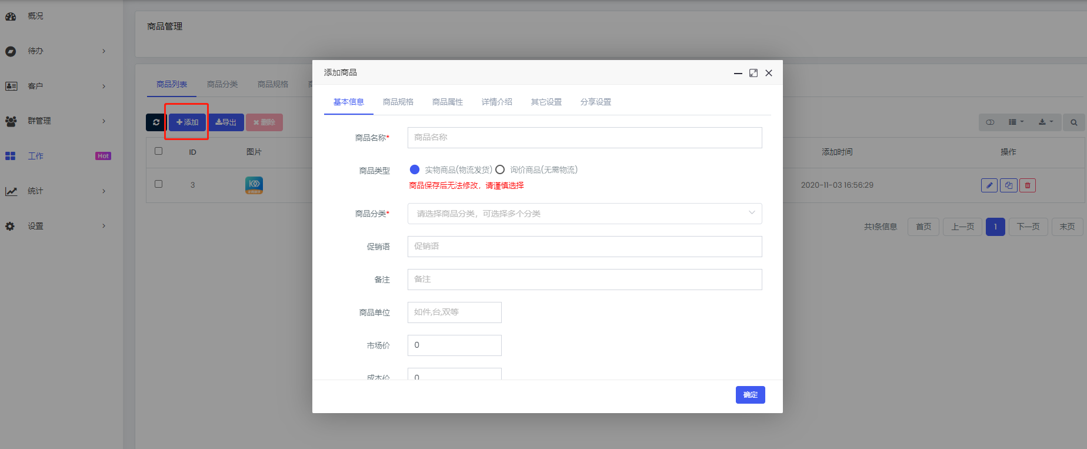This screenshot has width=1087, height=449.
Task: Open the column display dropdown in toolbar
Action: [1016, 122]
